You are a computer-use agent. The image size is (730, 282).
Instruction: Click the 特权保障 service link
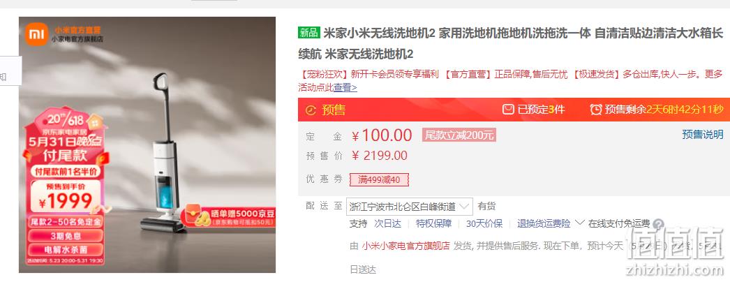coord(434,224)
